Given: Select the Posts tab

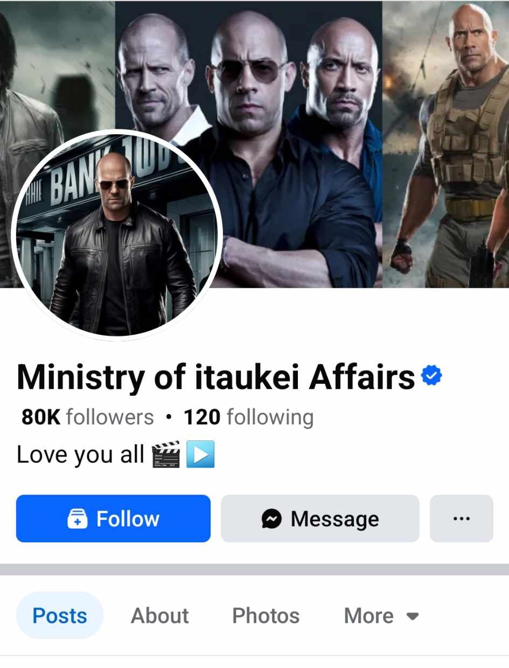Looking at the screenshot, I should pyautogui.click(x=60, y=615).
